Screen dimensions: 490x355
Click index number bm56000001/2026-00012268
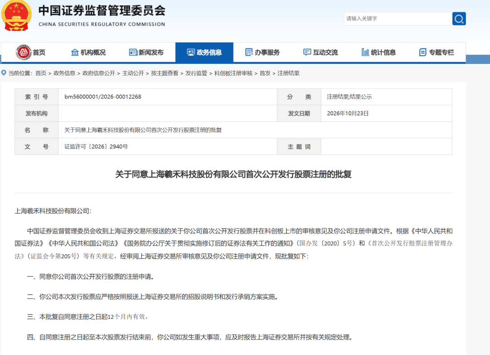pos(103,97)
